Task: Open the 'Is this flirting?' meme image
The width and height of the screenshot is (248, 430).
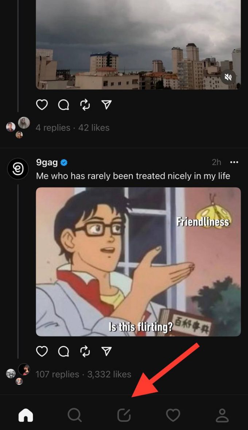Action: [138, 261]
